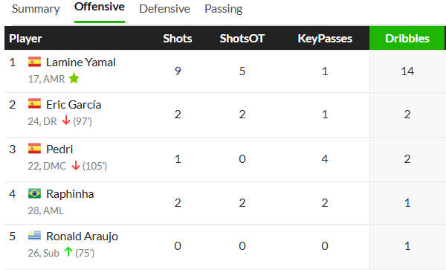Sort table by ShotsOT column header

point(242,39)
